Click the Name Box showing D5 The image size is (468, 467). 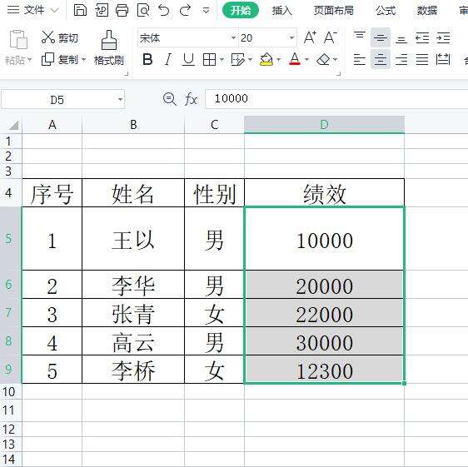(x=62, y=99)
